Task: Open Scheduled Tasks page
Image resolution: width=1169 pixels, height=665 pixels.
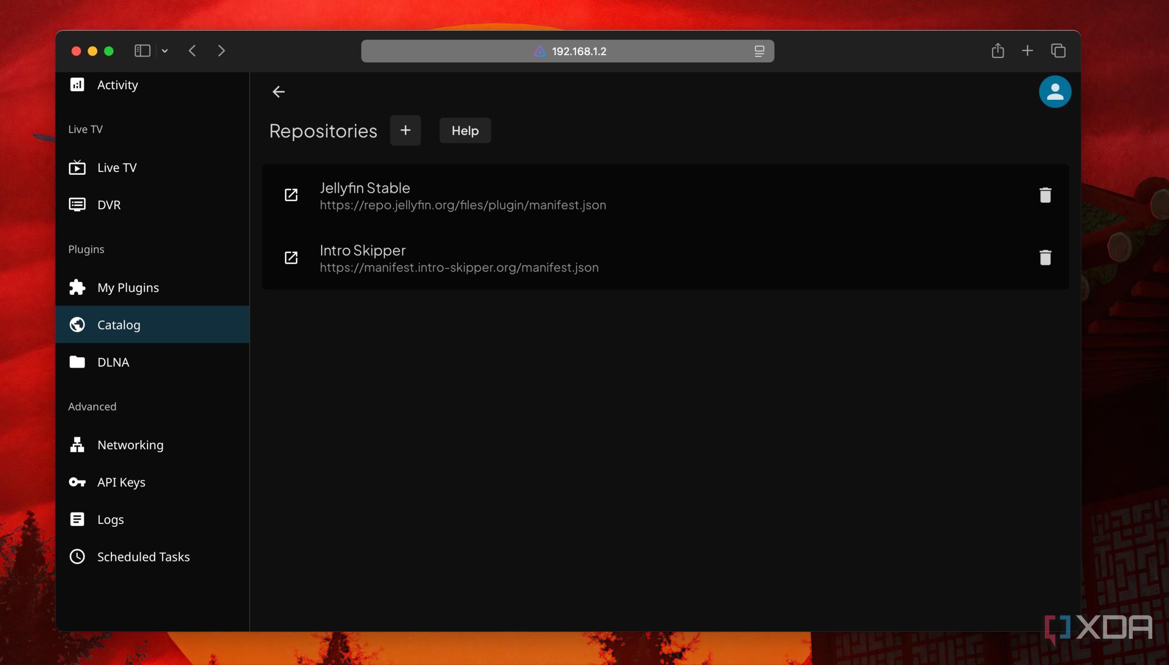Action: [x=152, y=557]
